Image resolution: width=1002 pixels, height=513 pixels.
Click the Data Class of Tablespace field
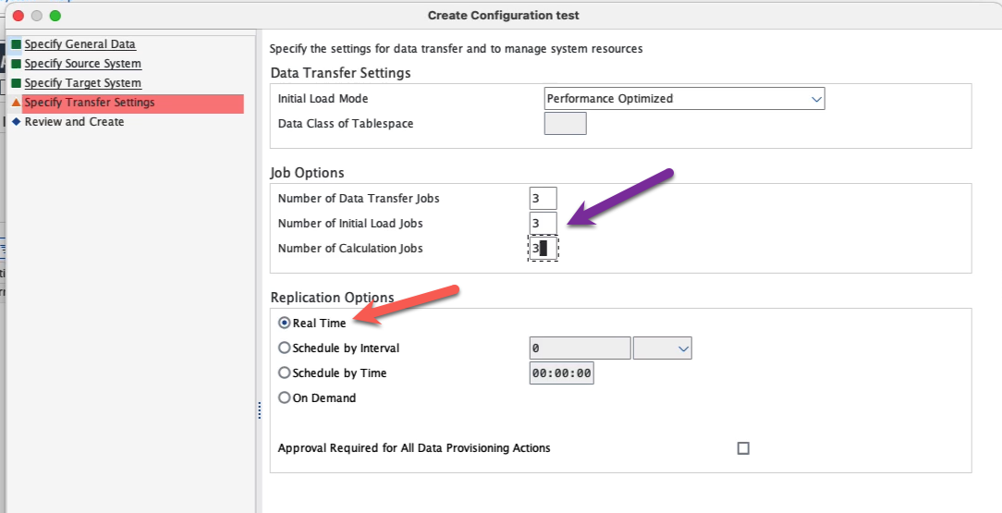(565, 123)
